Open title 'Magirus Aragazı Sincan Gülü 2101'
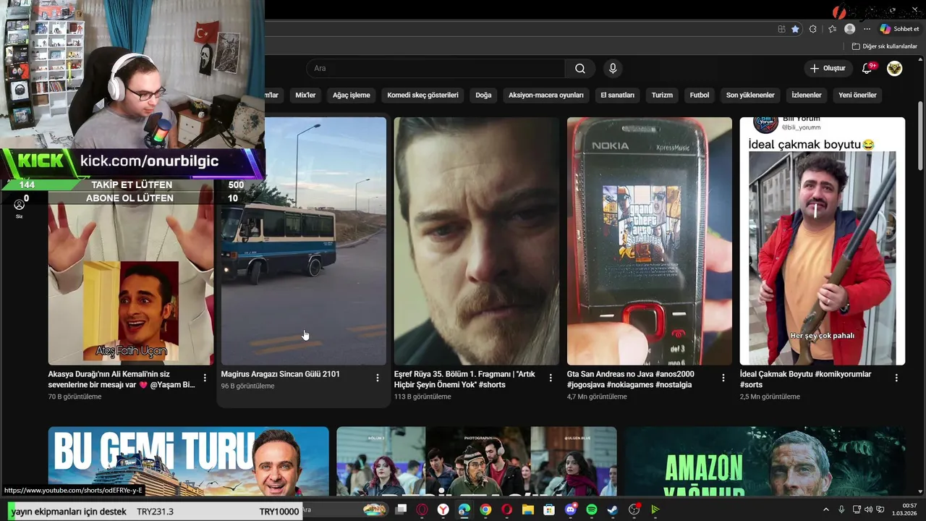926x521 pixels. (x=280, y=374)
